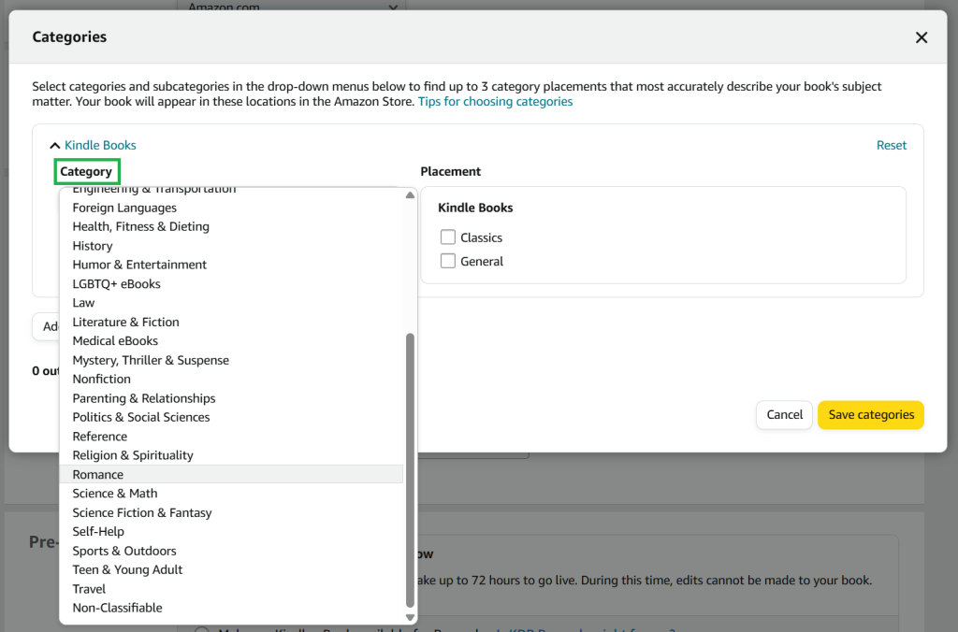Select History from the category list

click(x=92, y=245)
